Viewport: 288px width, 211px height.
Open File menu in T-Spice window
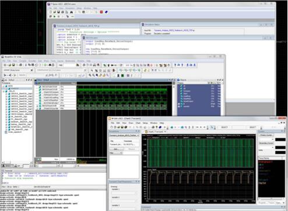click(x=50, y=8)
